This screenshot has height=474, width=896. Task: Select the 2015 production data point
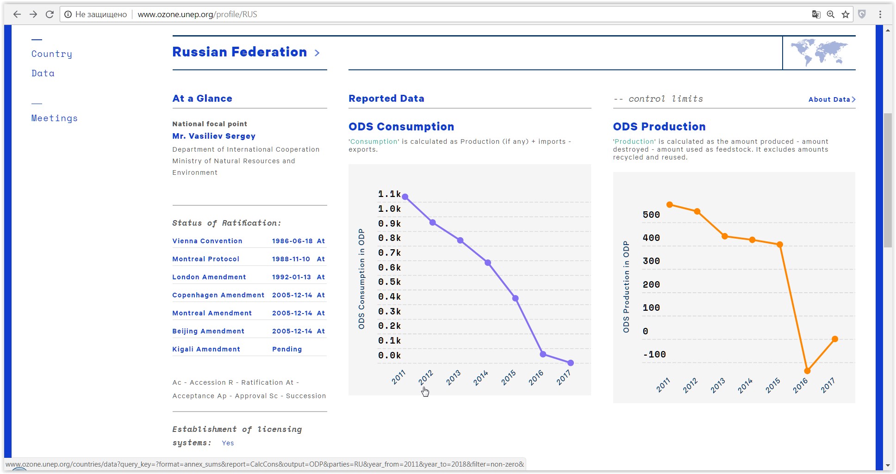point(780,245)
